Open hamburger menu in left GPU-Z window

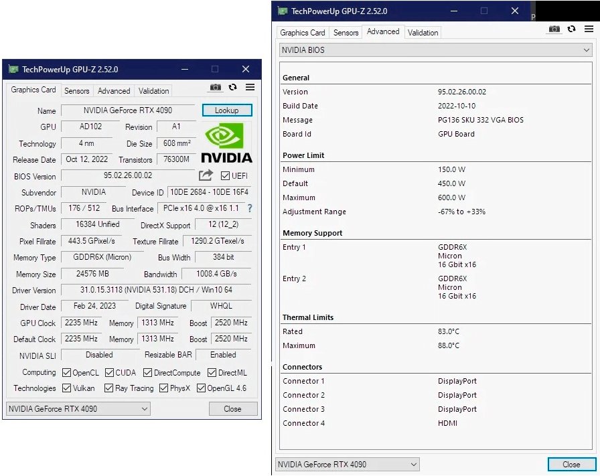[x=250, y=87]
